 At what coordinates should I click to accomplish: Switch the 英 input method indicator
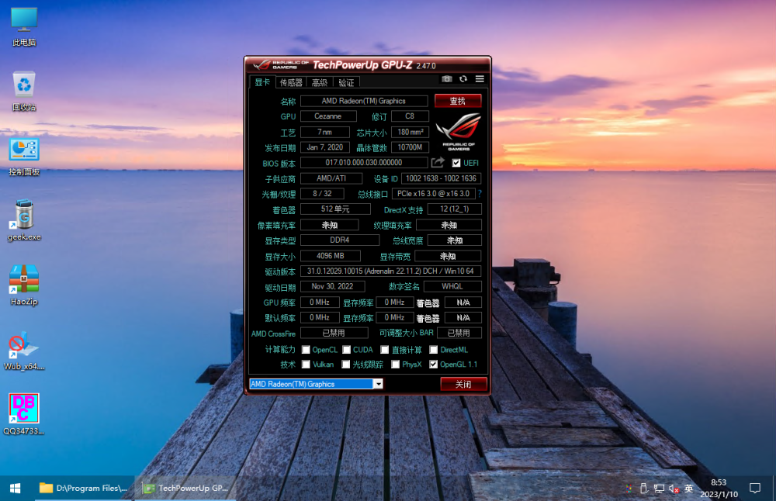pos(689,489)
